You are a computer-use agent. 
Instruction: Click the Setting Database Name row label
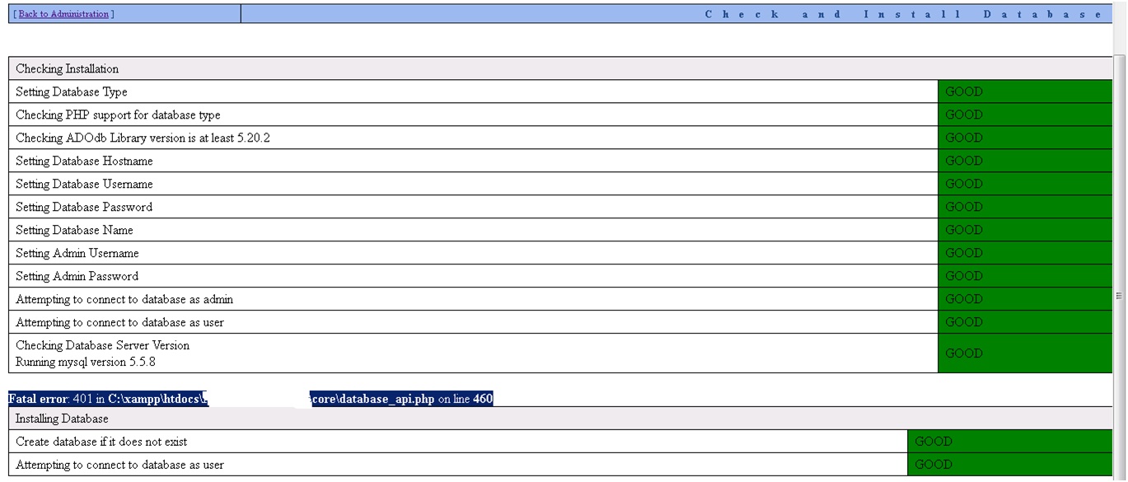coord(74,231)
